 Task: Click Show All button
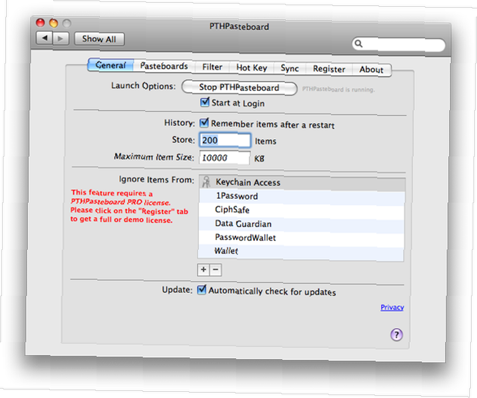coord(99,39)
